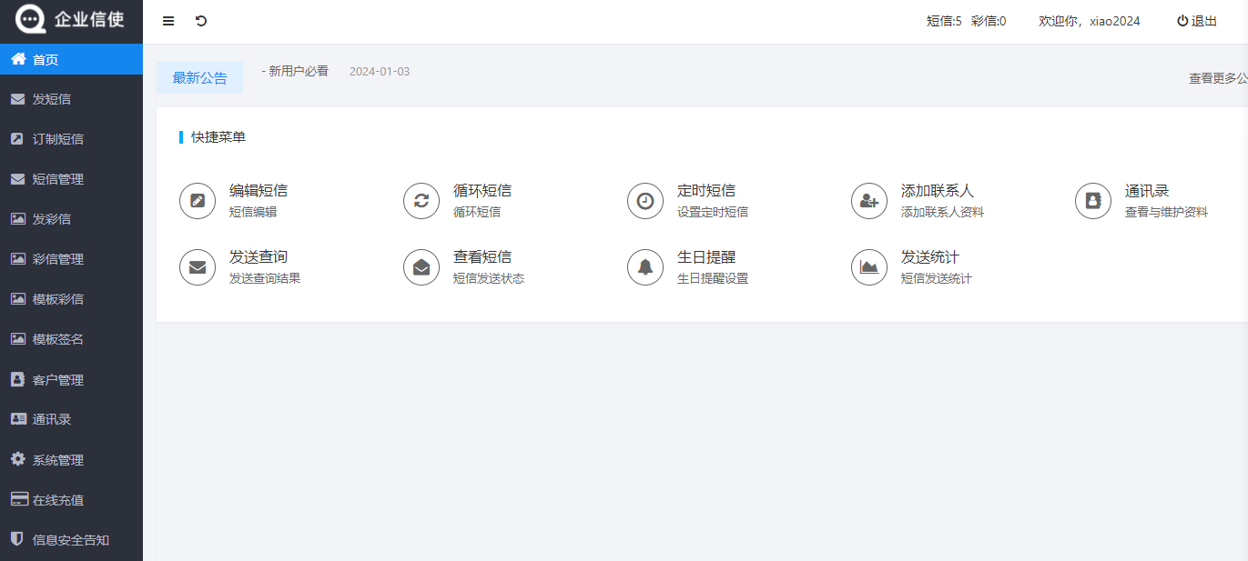Click the 最新公告 tab label
This screenshot has width=1248, height=561.
click(x=199, y=78)
